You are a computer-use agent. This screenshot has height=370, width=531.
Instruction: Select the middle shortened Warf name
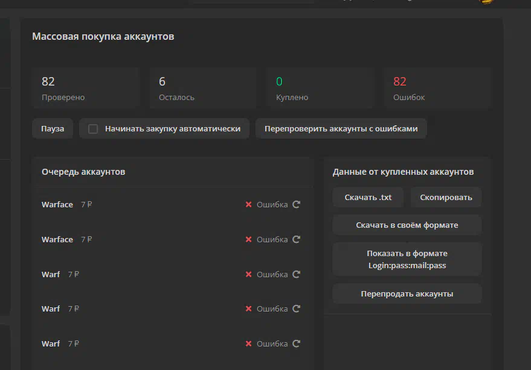51,309
